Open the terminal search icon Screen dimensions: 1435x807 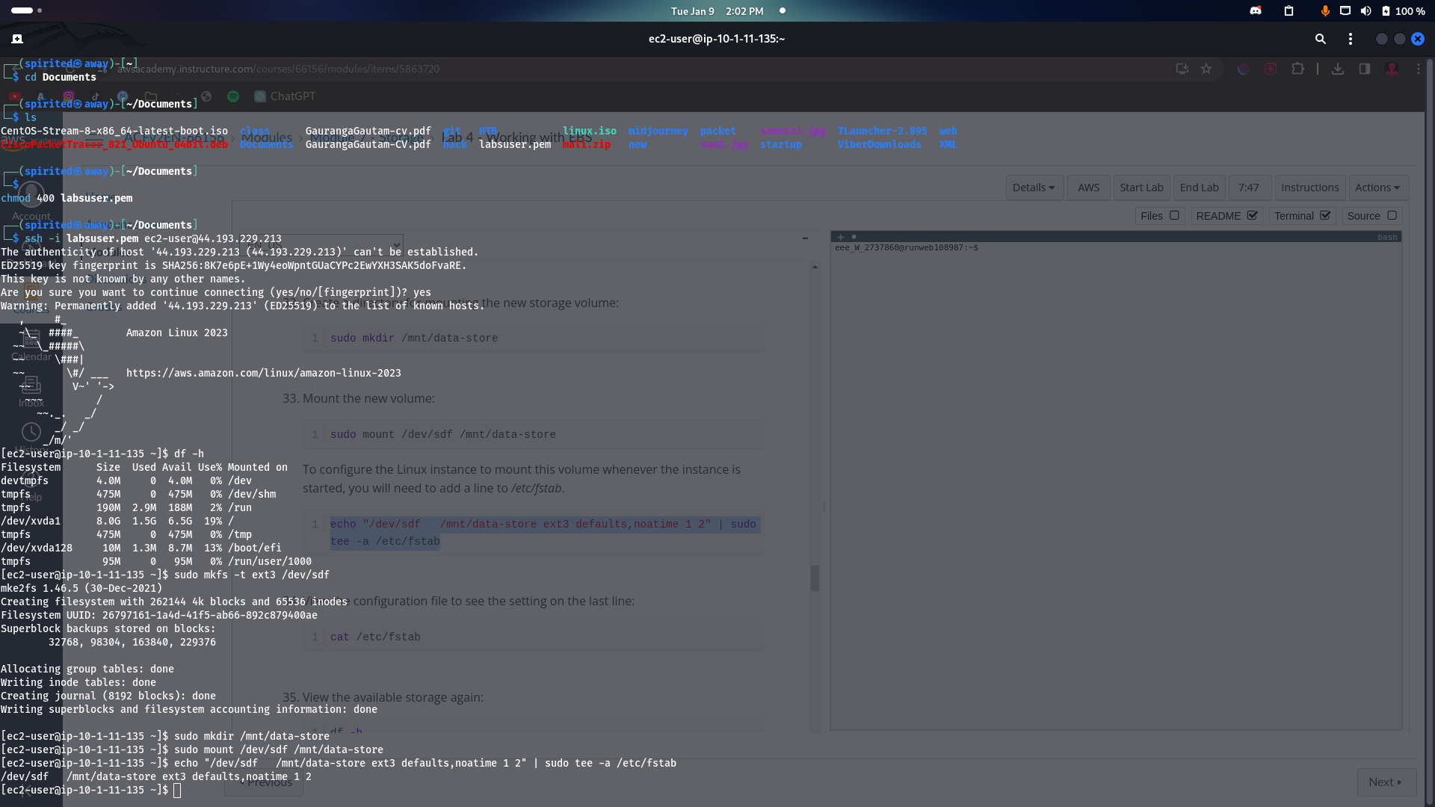[1320, 39]
